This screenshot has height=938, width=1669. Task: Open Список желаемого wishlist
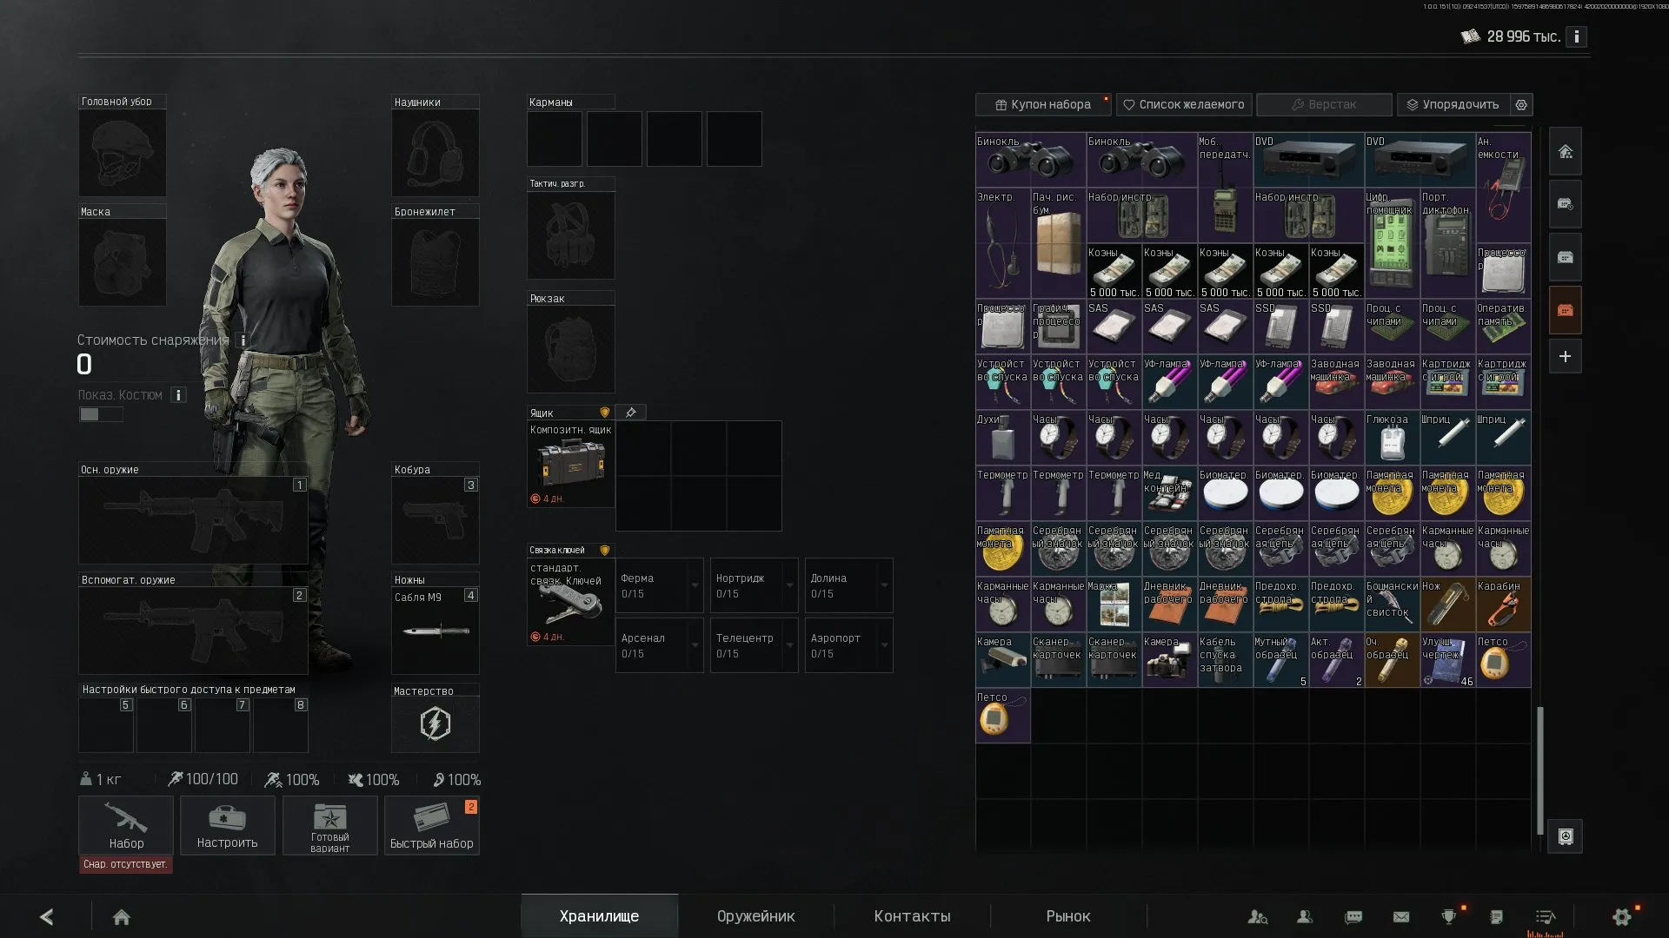tap(1184, 104)
